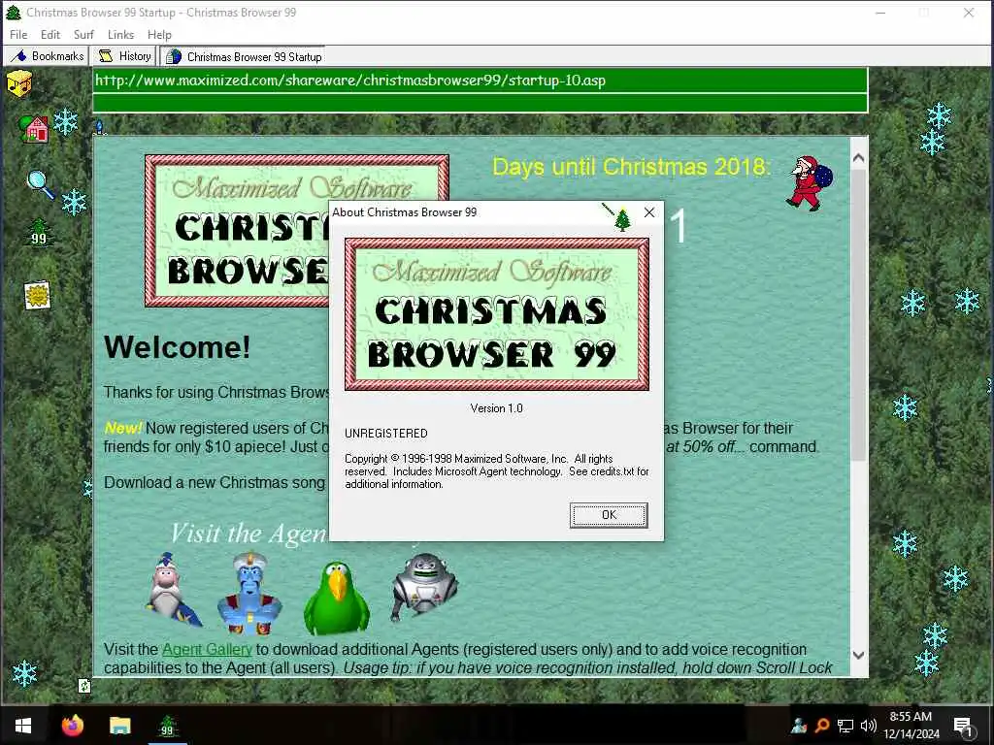Open File Explorer from the taskbar
994x745 pixels.
coord(119,726)
